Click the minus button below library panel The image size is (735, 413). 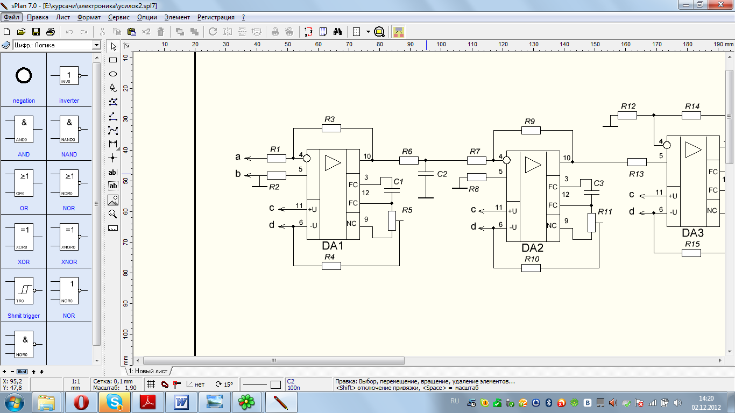click(12, 372)
